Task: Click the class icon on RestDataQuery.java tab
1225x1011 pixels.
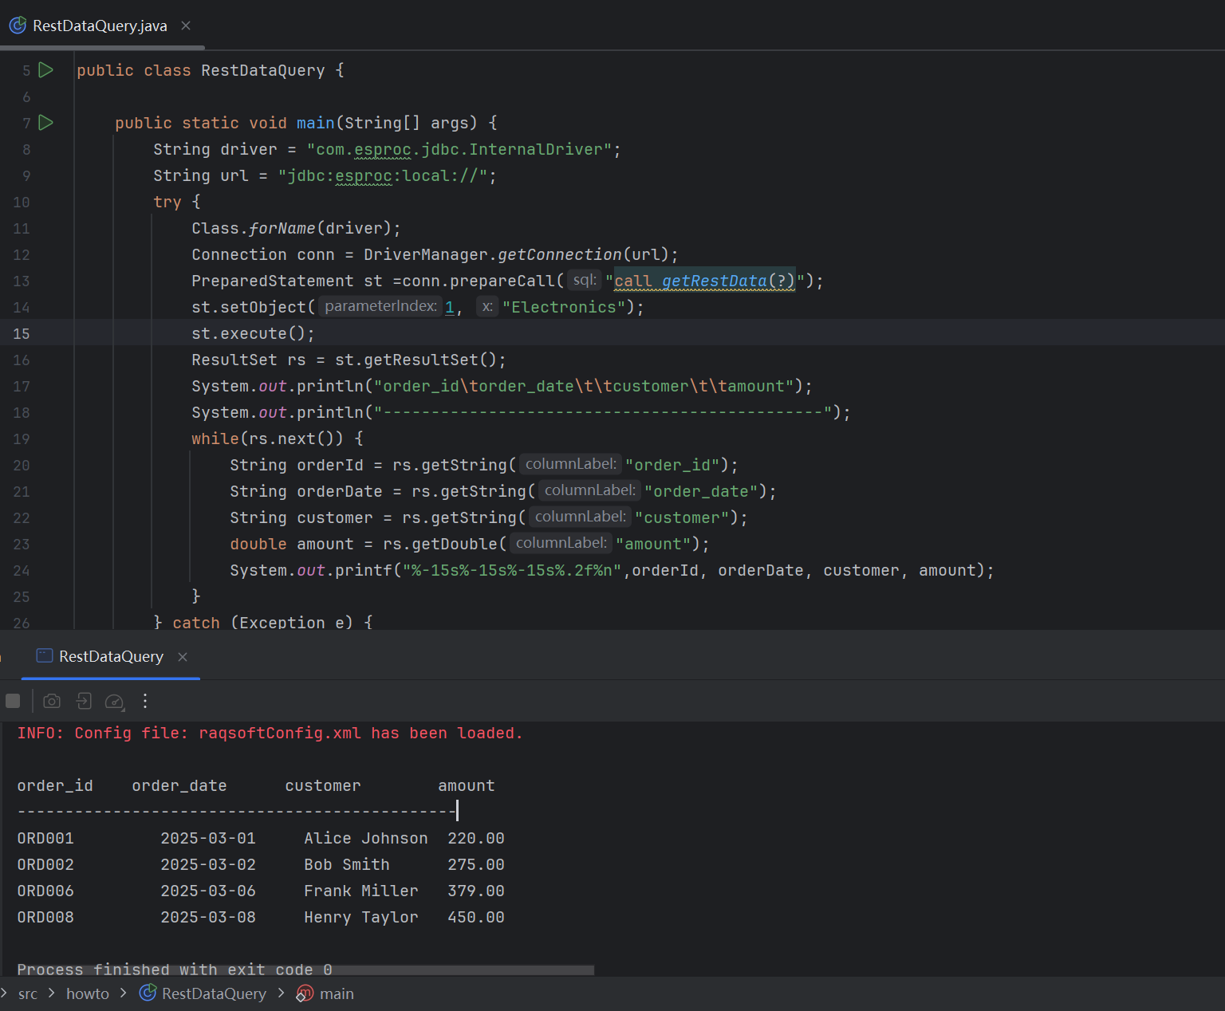Action: click(17, 25)
